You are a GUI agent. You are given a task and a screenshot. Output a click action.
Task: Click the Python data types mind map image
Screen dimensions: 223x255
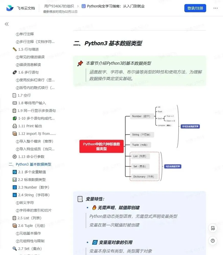tap(139, 143)
